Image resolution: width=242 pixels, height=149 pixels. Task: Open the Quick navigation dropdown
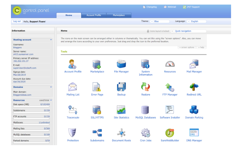188,31
